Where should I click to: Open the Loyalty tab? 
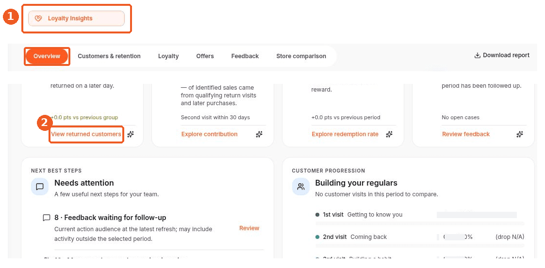(168, 56)
